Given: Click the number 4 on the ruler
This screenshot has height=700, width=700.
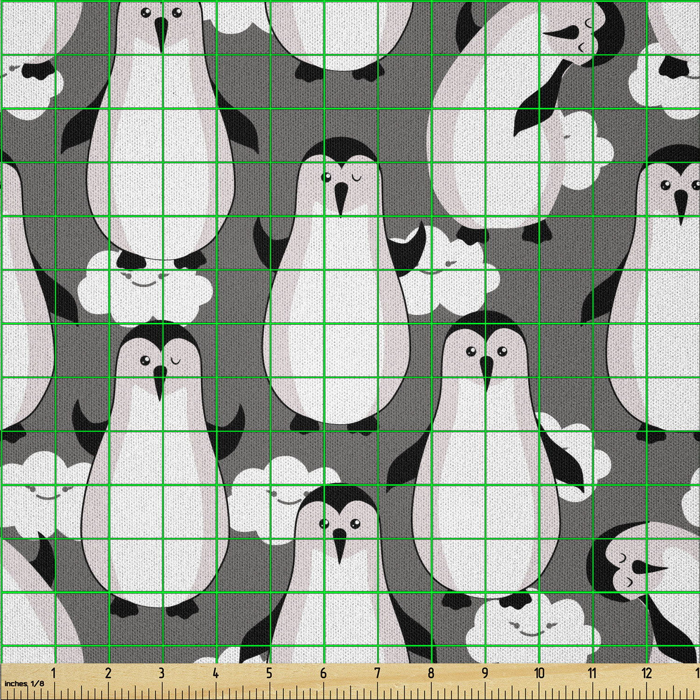Looking at the screenshot, I should pos(216,673).
